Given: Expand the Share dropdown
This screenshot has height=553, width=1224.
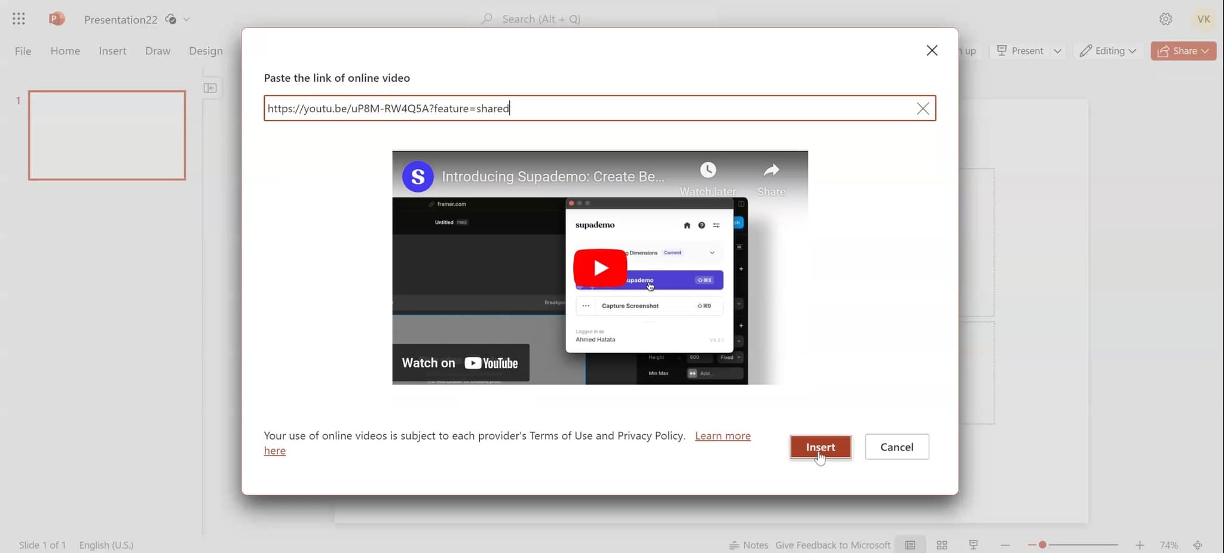Looking at the screenshot, I should [1205, 51].
